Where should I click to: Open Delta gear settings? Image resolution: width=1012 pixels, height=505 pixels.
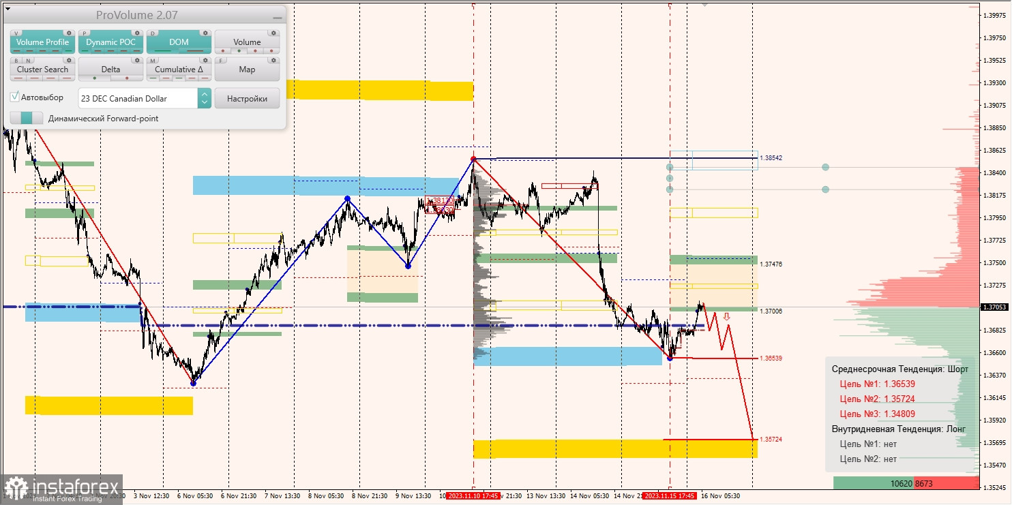coord(136,60)
